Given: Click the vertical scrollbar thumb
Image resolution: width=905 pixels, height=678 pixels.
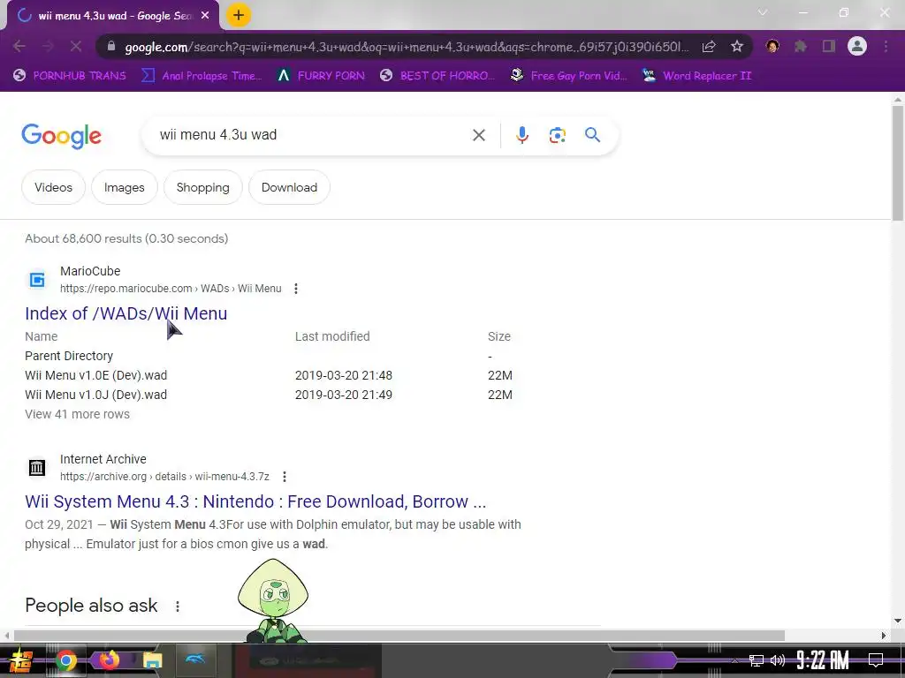Looking at the screenshot, I should click(x=898, y=162).
